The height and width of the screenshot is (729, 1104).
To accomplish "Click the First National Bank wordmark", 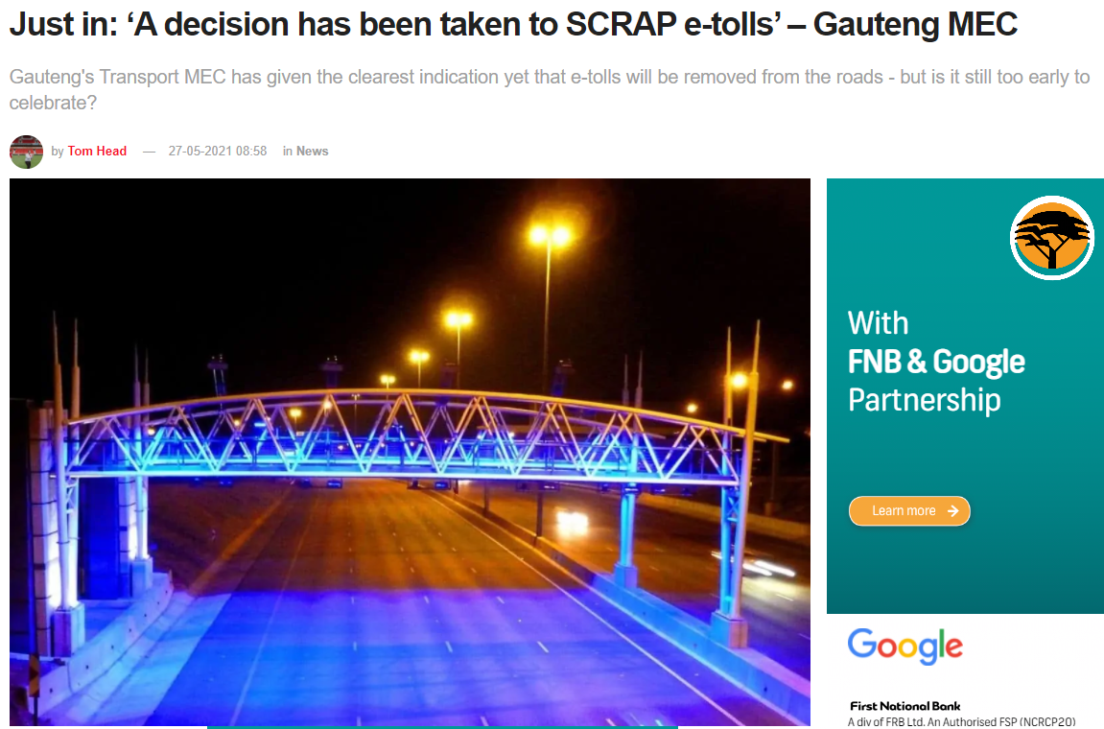I will click(904, 706).
